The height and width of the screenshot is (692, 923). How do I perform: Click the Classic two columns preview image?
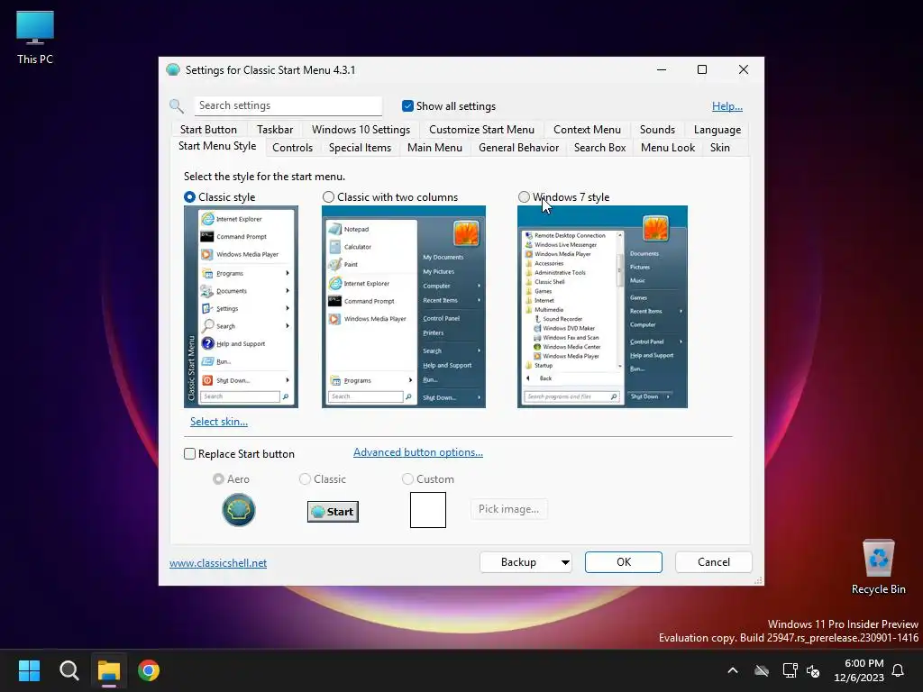point(404,306)
